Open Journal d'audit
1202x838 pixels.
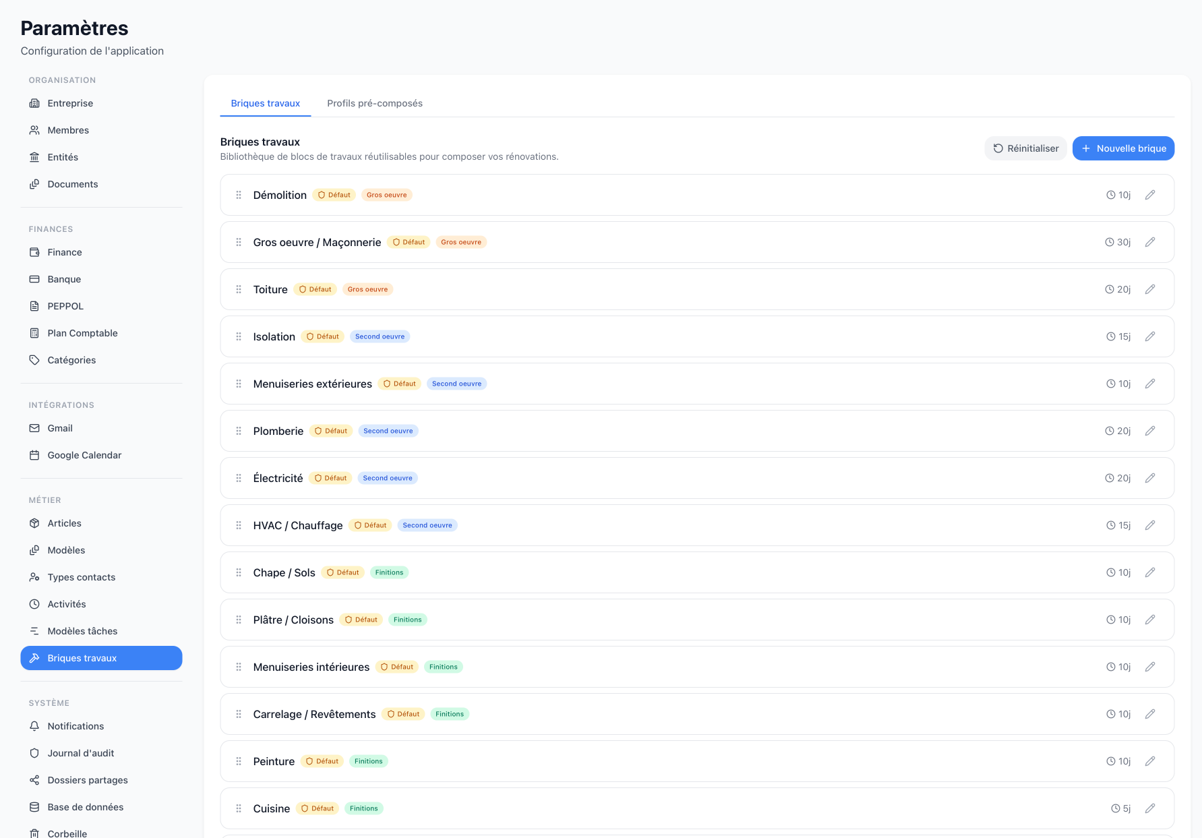click(101, 753)
